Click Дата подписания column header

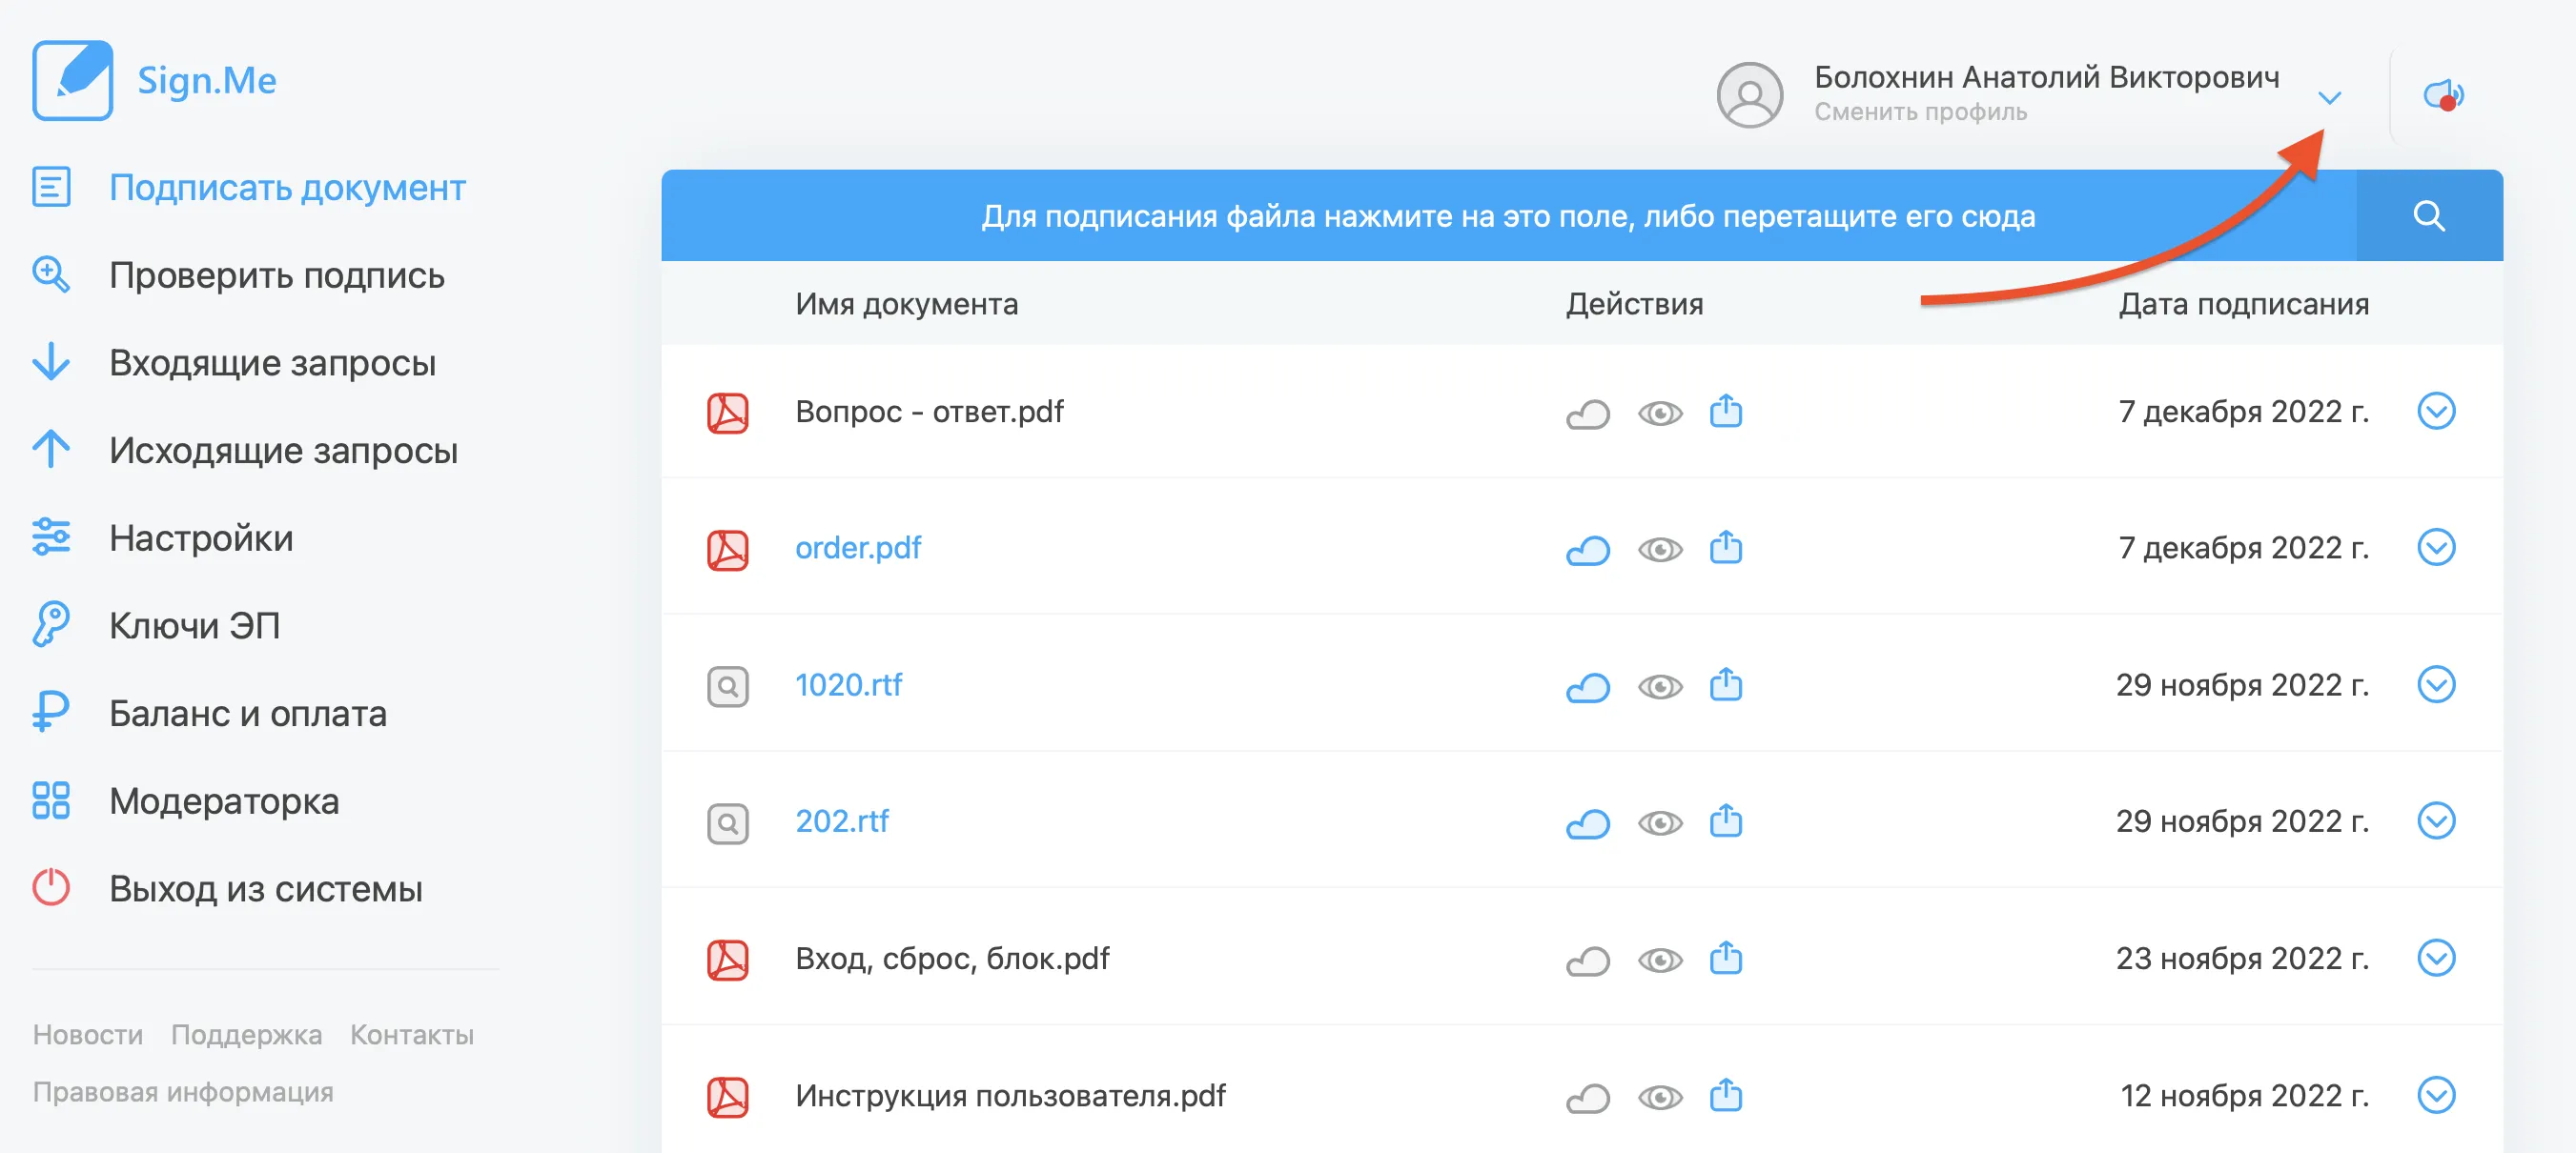tap(2243, 304)
